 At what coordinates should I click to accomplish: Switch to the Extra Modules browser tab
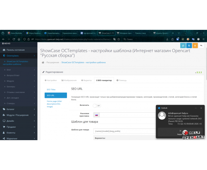(15, 33)
